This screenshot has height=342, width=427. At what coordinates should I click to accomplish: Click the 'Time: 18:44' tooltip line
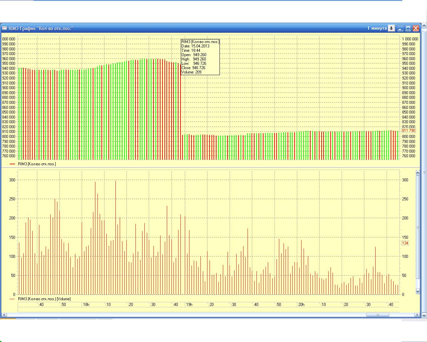coord(191,50)
